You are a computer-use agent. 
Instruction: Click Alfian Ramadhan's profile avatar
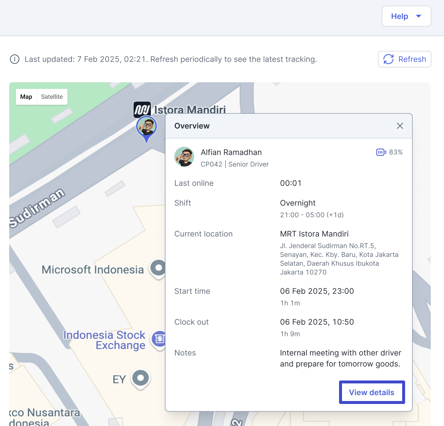pyautogui.click(x=184, y=157)
